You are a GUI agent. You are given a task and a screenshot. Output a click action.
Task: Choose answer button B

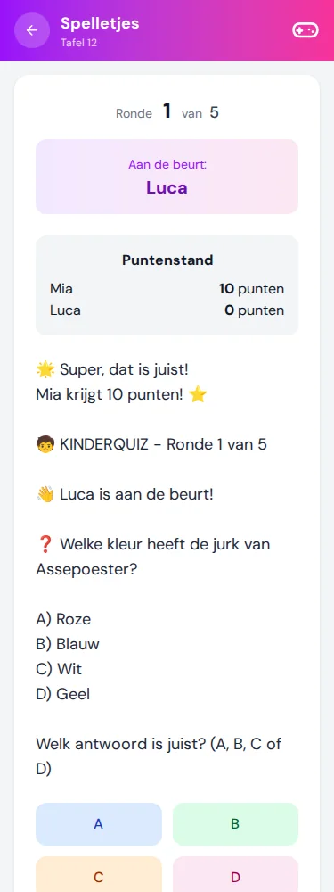[235, 823]
